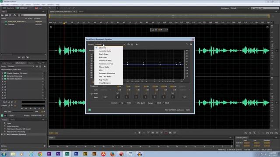Image resolution: width=280 pixels, height=157 pixels.
Task: Open Photoshop from the taskbar
Action: pyautogui.click(x=76, y=154)
